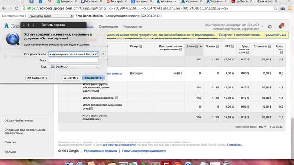Image resolution: width=294 pixels, height=165 pixels.
Task: Sort by the Показы column header
Action: [210, 46]
